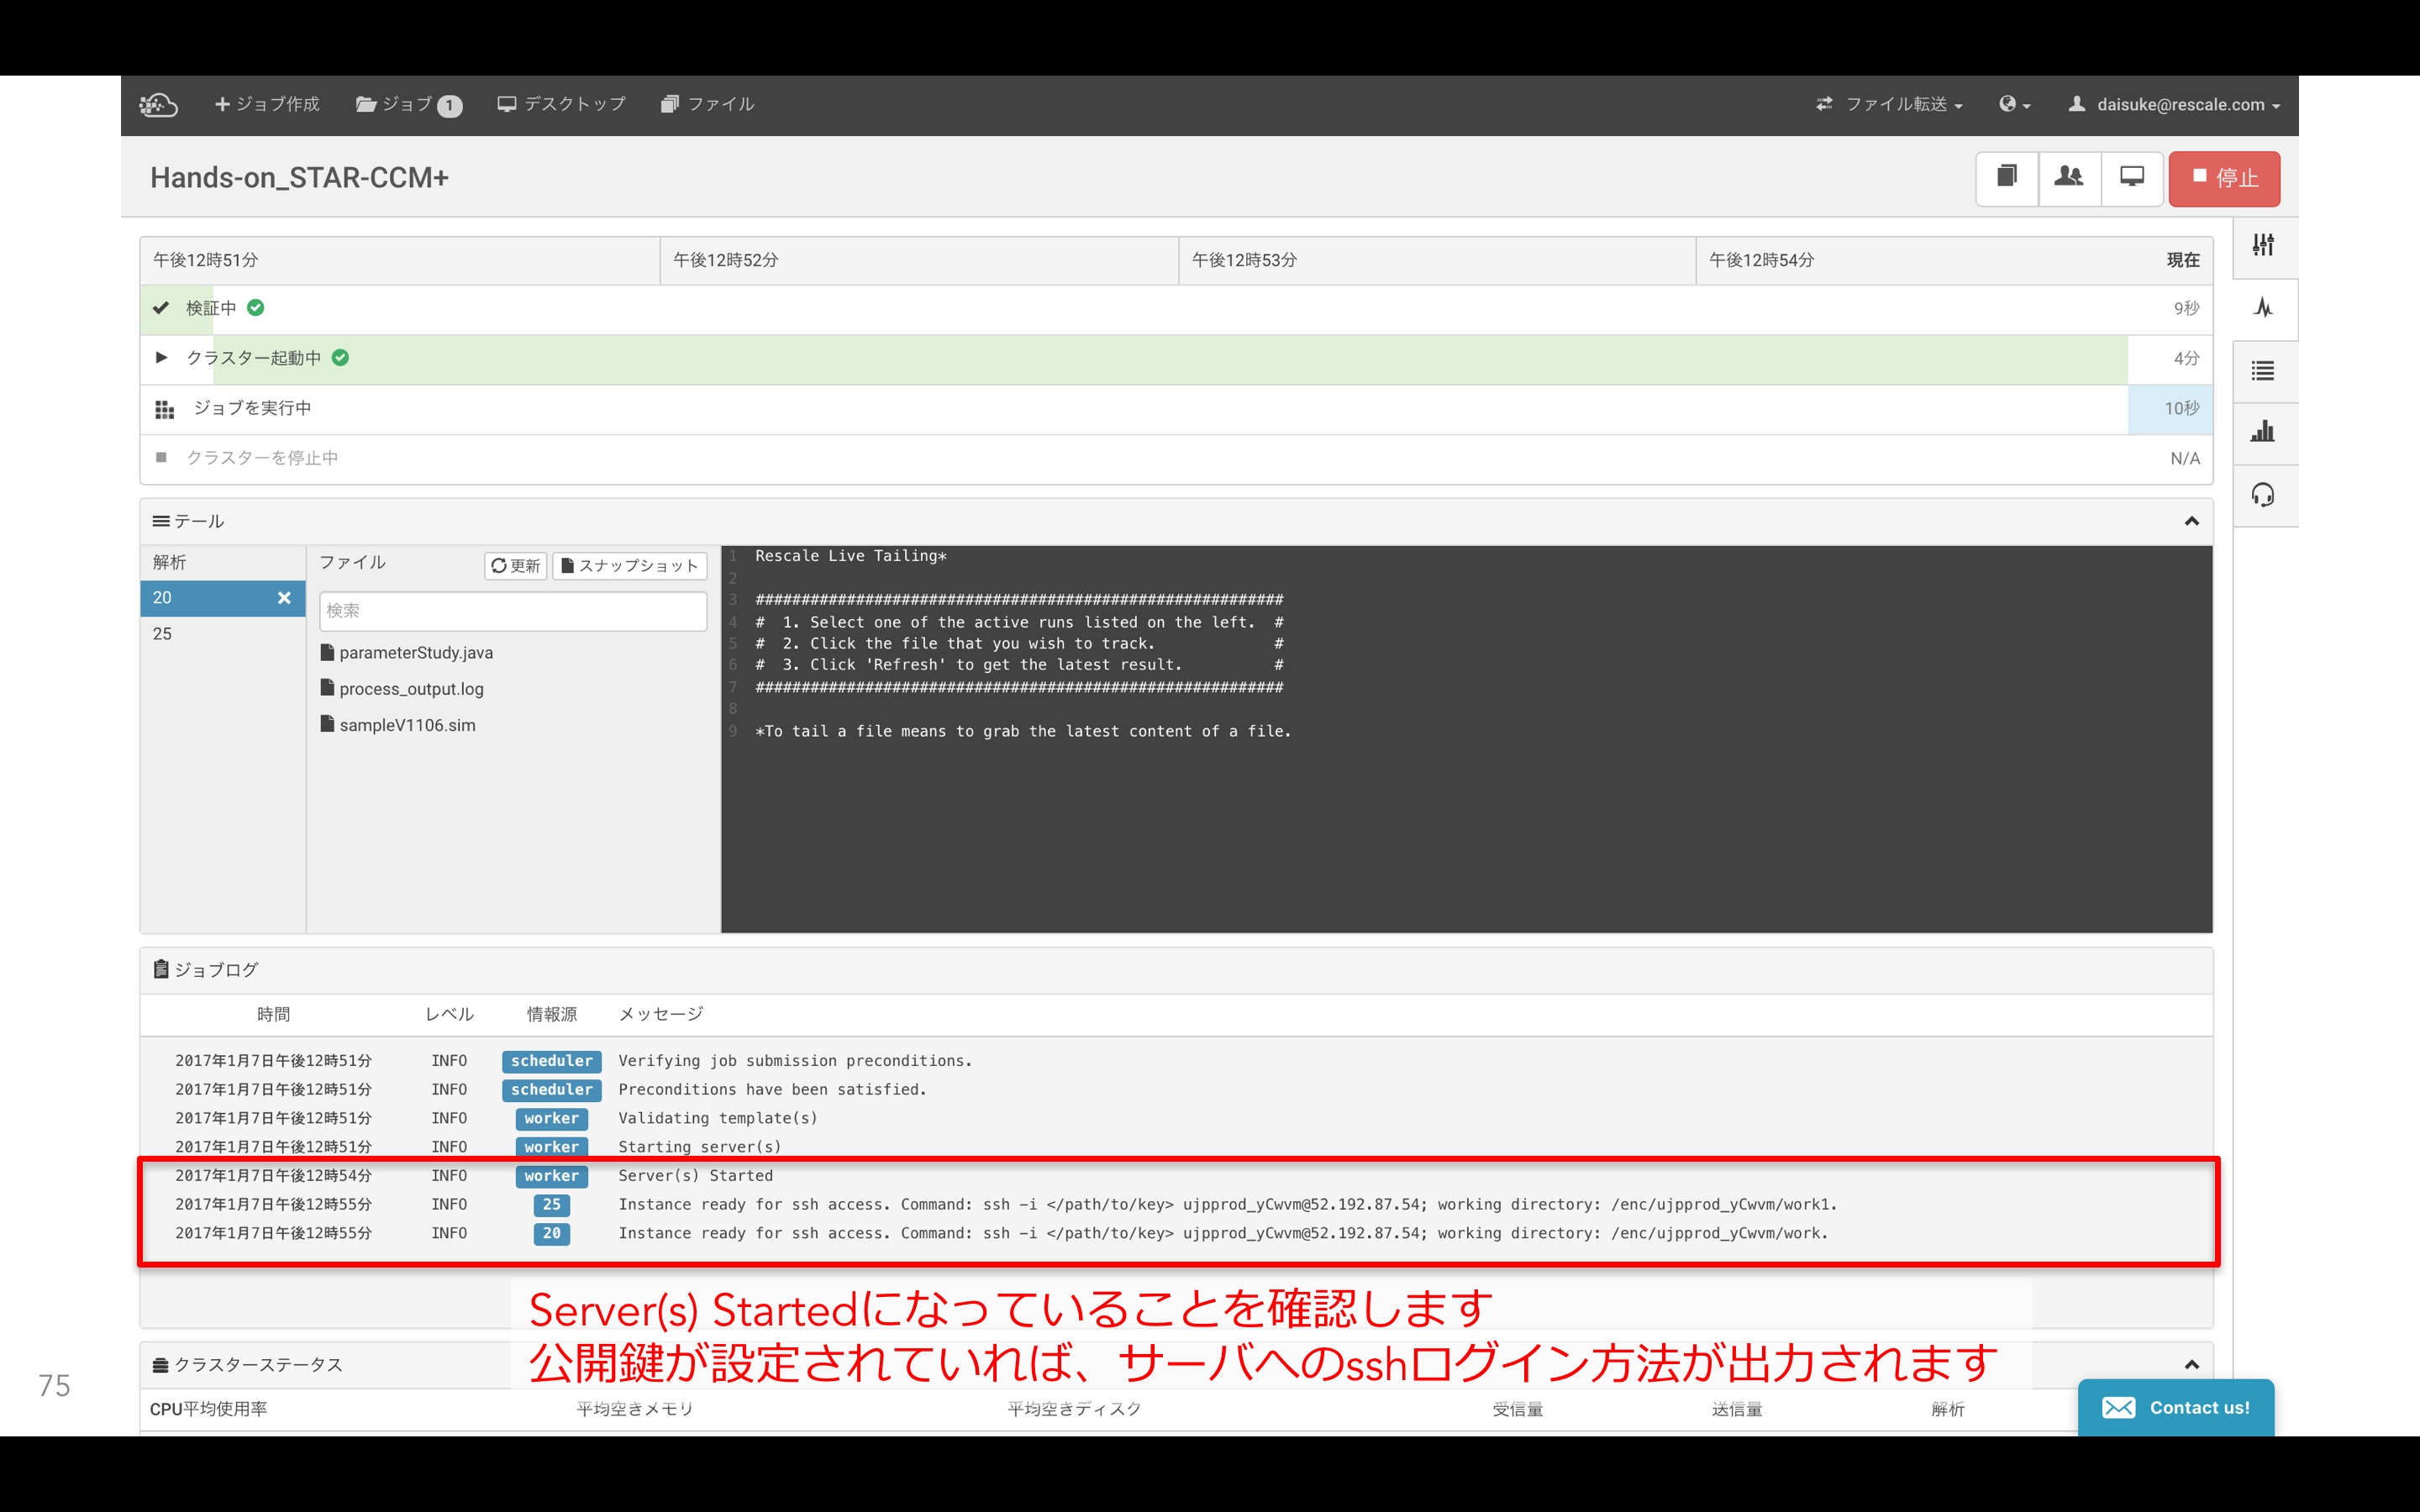This screenshot has width=2420, height=1512.
Task: Open the sliders settings icon in right sidebar
Action: (2263, 246)
